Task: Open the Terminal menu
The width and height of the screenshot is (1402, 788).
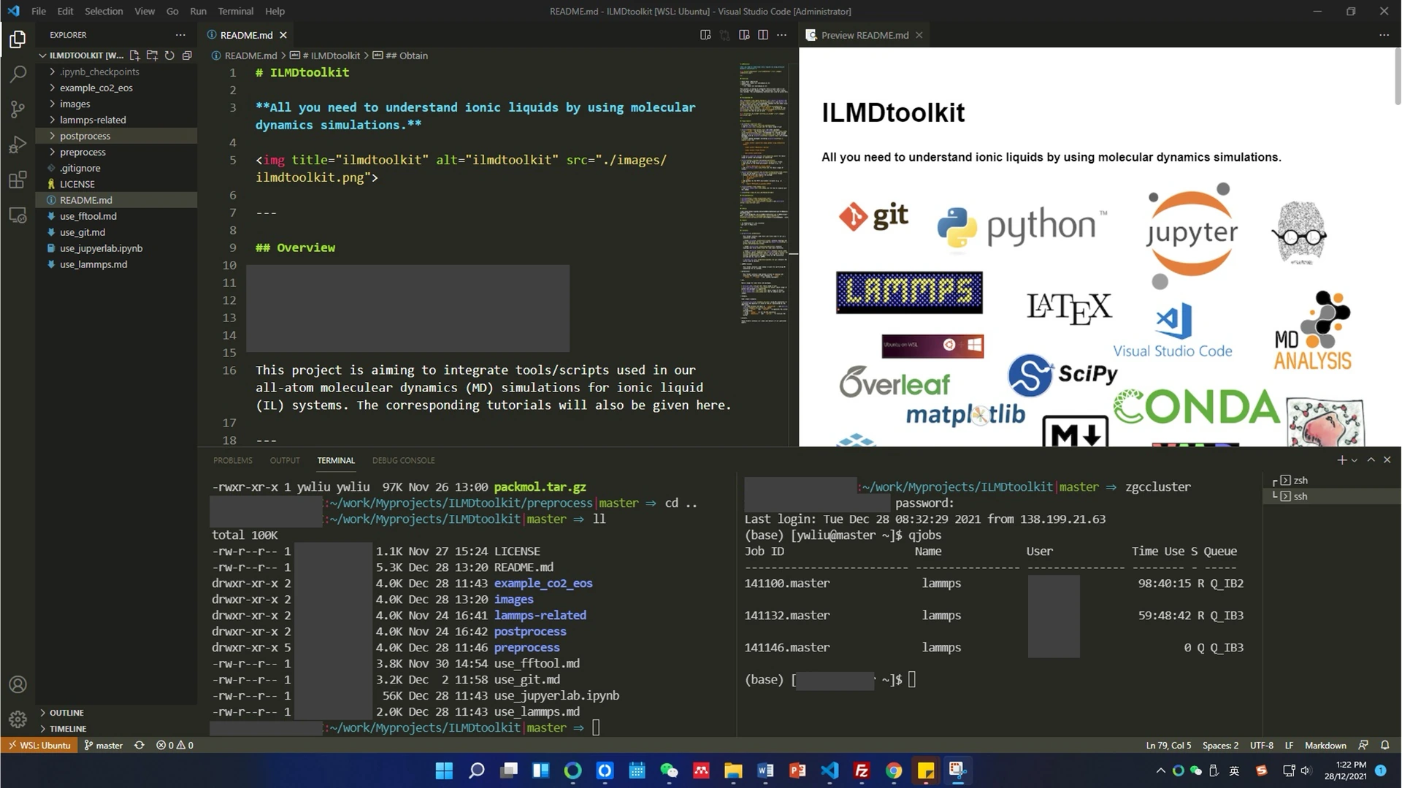Action: click(235, 11)
